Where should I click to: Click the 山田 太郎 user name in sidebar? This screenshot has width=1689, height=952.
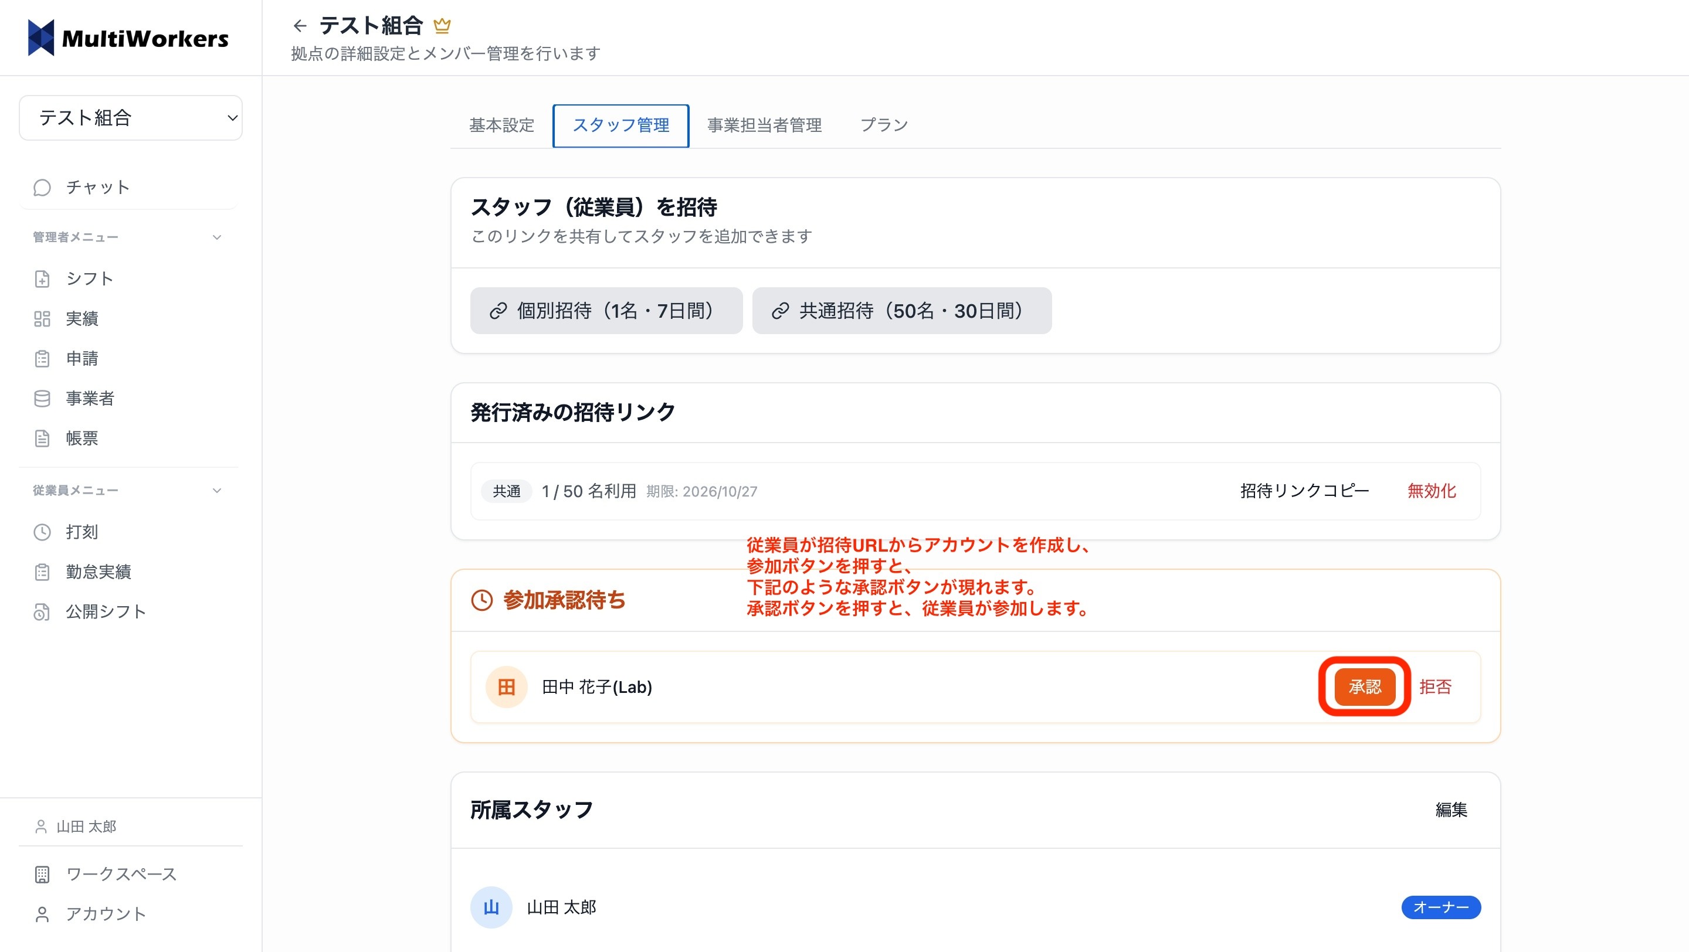86,826
